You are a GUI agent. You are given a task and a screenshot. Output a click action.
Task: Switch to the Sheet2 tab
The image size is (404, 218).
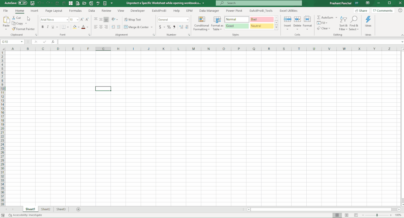pos(45,209)
